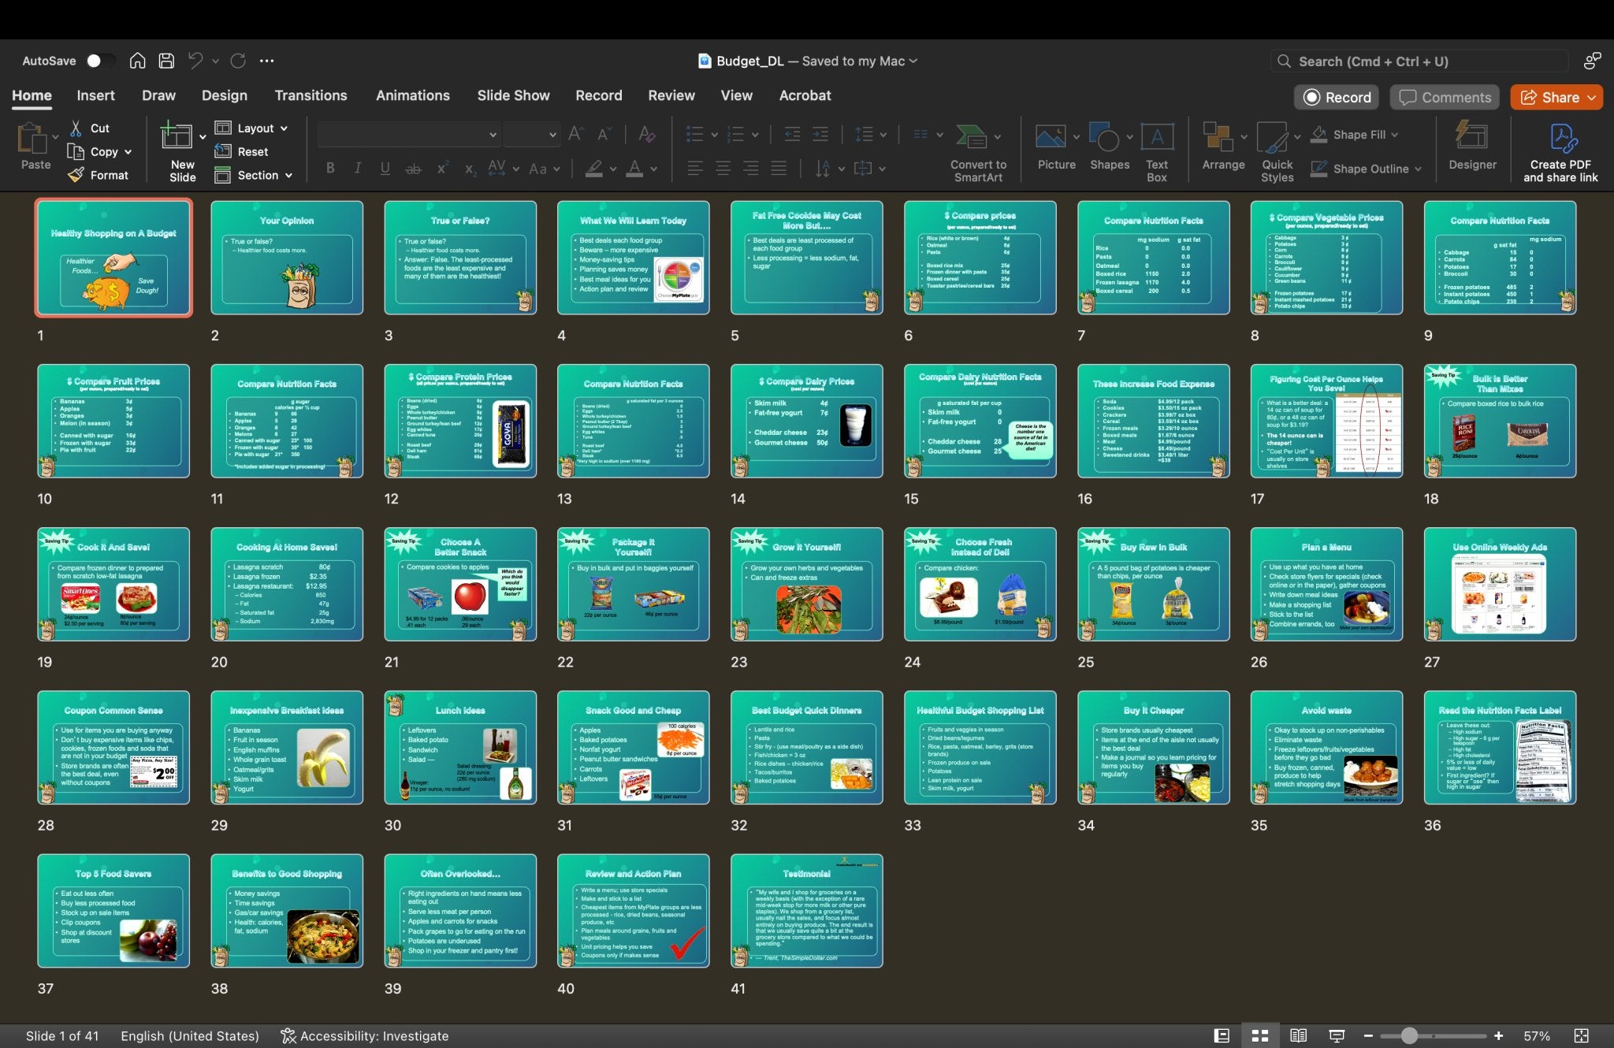Reset the slide layout
The image size is (1614, 1048).
pyautogui.click(x=242, y=151)
